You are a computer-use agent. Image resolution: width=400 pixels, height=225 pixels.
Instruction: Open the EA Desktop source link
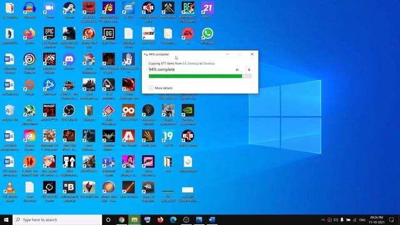pos(190,64)
